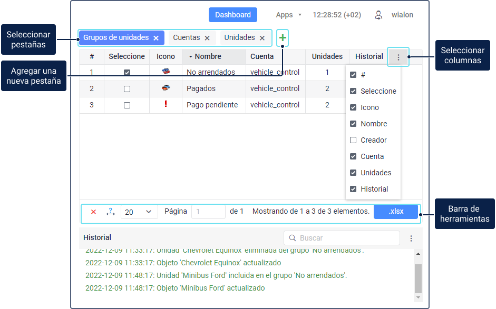Viewport: 496px width, 309px height.
Task: Close the Cuentas tab
Action: coord(207,38)
